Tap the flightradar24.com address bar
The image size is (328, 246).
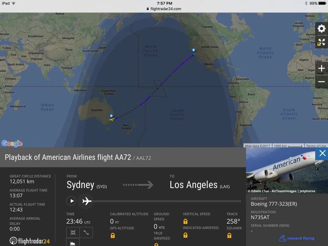tap(164, 9)
